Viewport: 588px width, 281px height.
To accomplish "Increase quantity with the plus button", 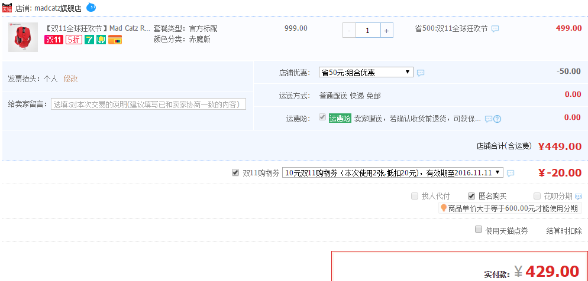I will [387, 31].
